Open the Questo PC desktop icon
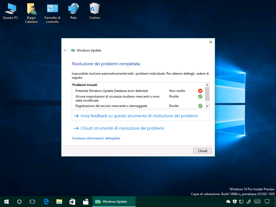276x207 pixels. [11, 11]
